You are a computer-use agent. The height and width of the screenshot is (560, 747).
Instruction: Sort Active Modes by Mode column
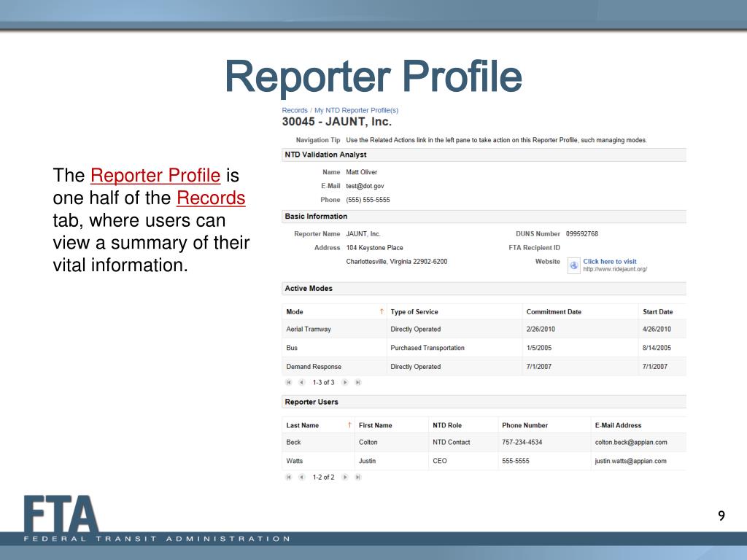pyautogui.click(x=334, y=312)
